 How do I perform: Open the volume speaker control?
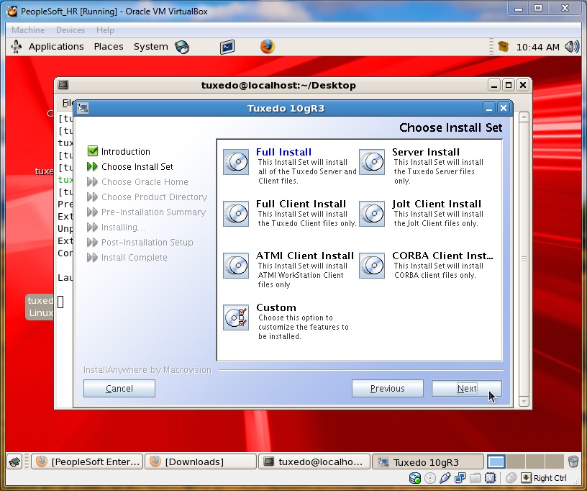572,47
